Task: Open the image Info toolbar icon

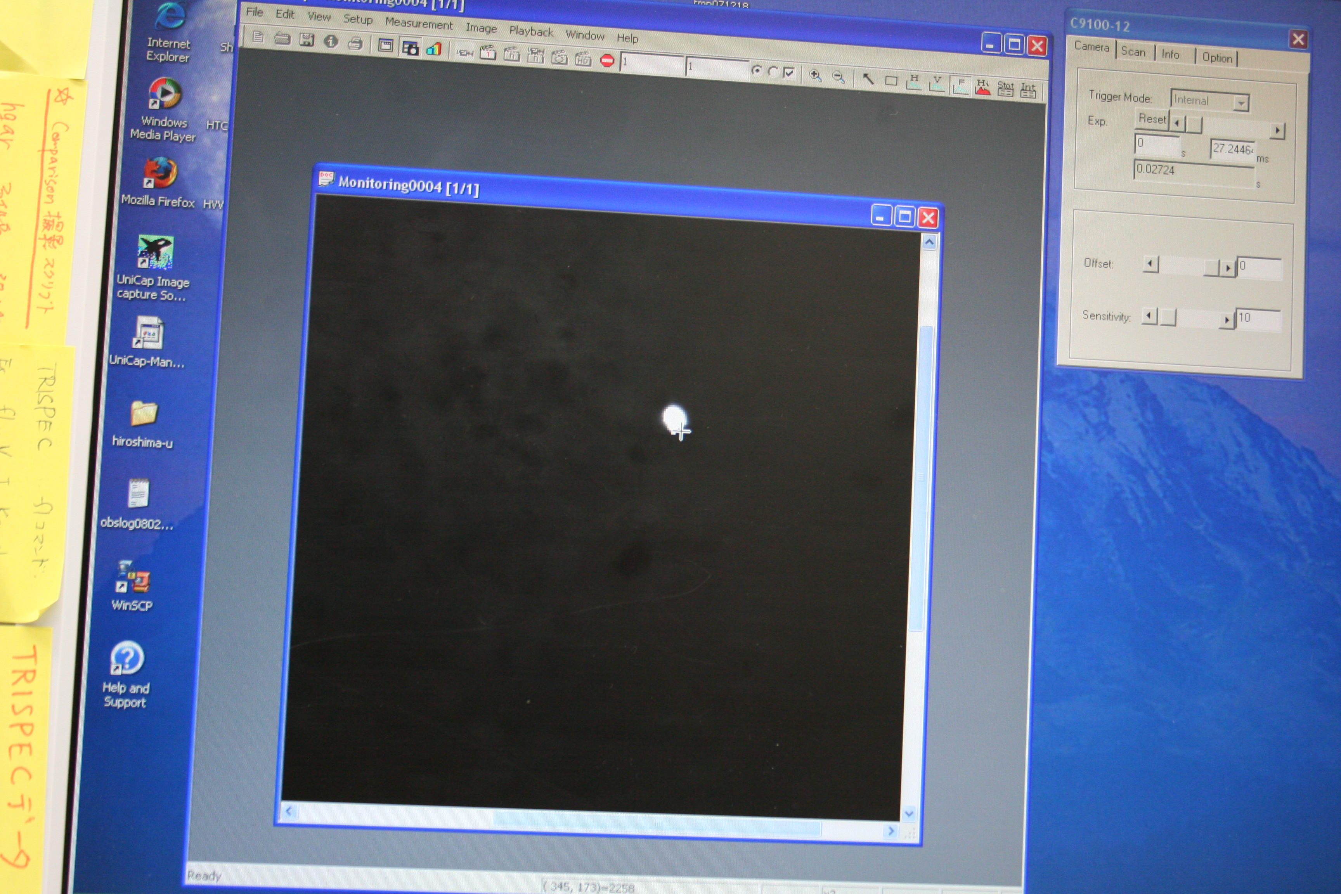Action: tap(331, 42)
